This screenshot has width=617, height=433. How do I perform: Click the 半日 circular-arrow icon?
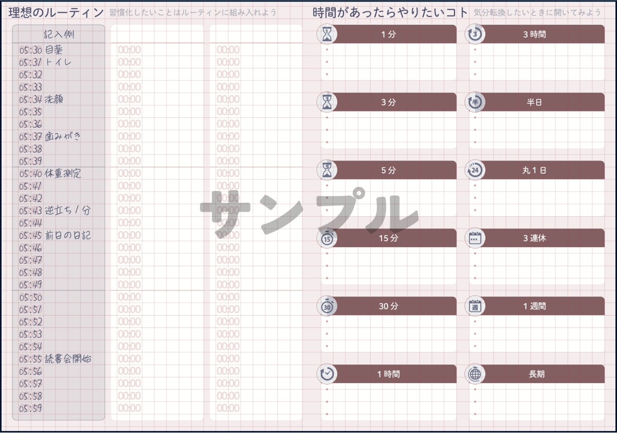point(475,102)
